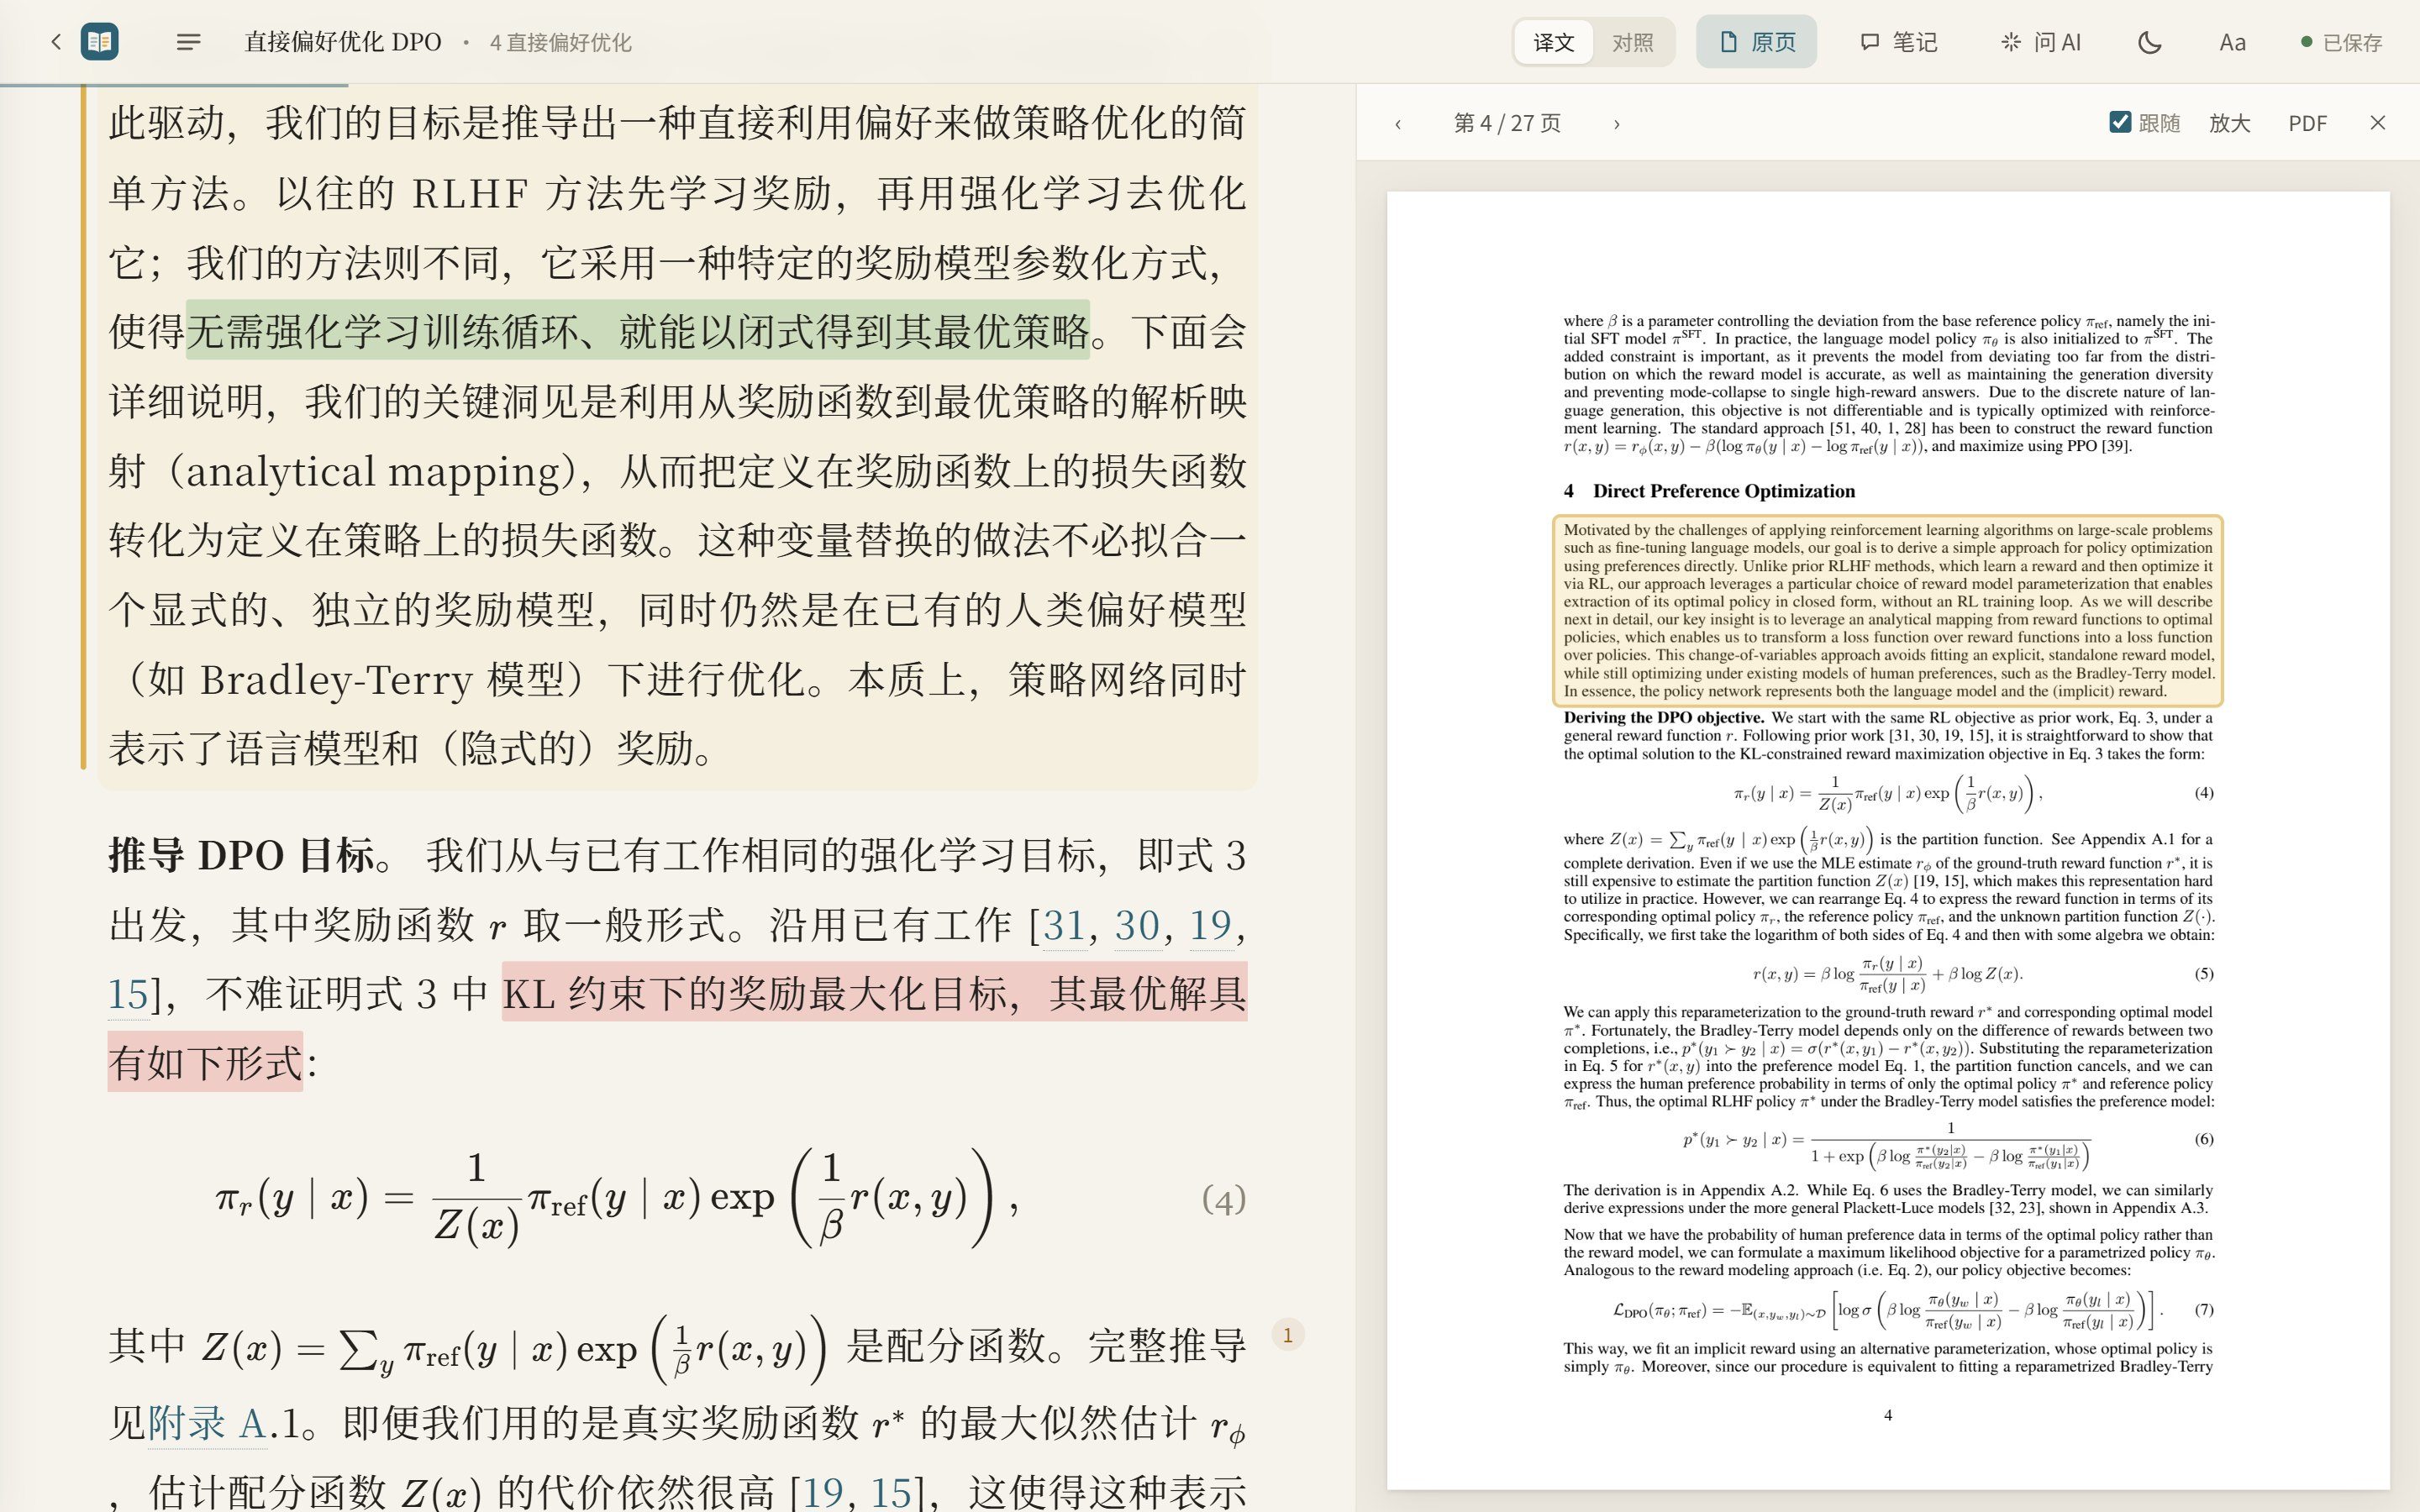Click heading 4 Direct Preference Optimization in PDF
The image size is (2420, 1512).
coord(1709,491)
